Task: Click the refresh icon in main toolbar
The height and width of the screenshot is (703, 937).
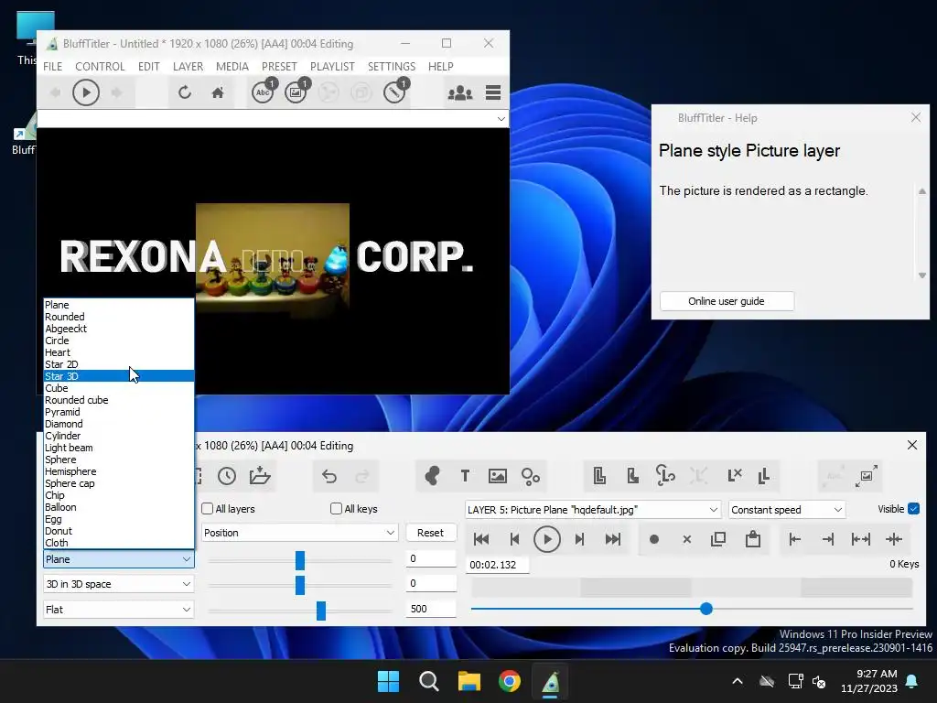Action: coord(185,92)
